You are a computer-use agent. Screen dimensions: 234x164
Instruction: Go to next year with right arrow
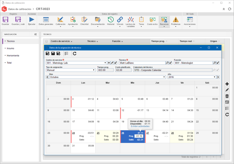click(218, 77)
